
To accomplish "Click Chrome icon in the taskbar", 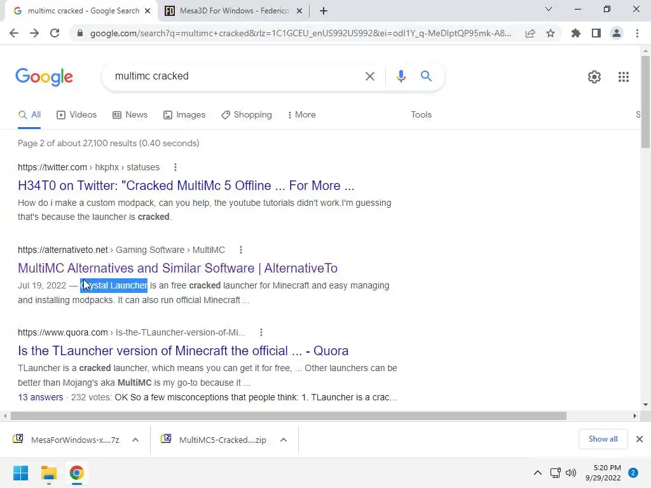I will (76, 473).
